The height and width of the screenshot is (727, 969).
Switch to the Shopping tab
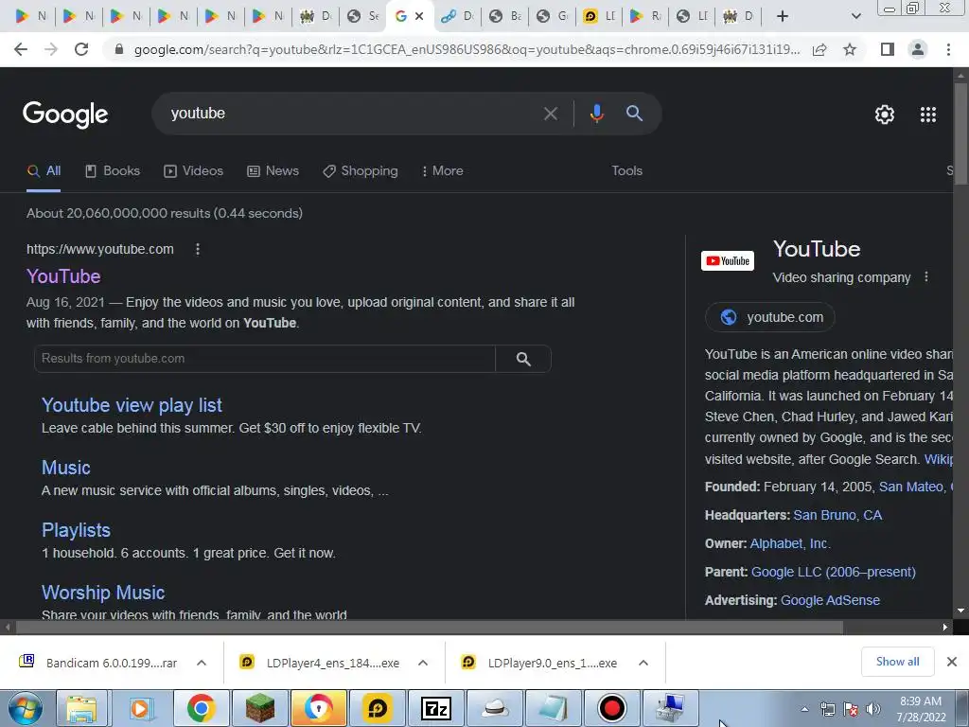(361, 171)
